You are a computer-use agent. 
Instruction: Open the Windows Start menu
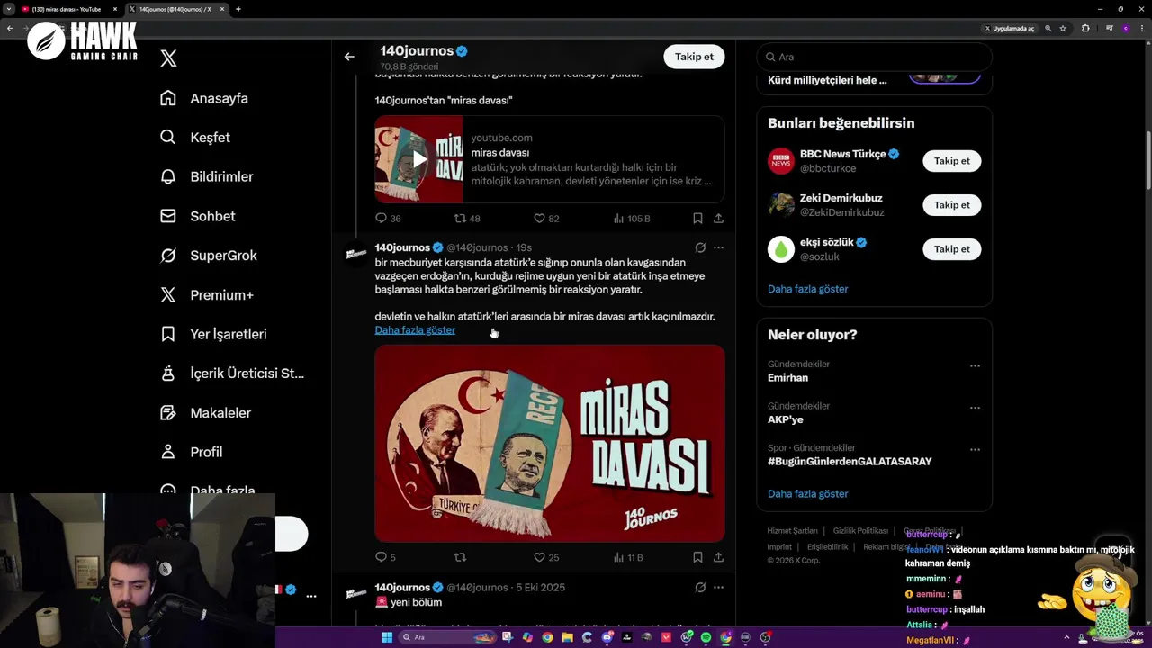coord(387,637)
